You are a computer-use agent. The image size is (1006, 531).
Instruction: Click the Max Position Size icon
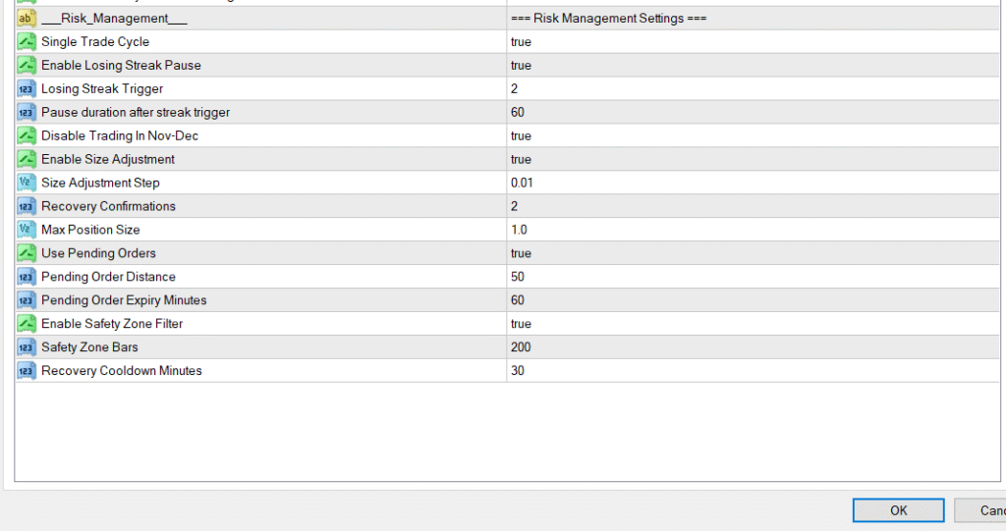pos(27,230)
